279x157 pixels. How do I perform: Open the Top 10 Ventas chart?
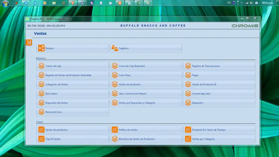(x=73, y=139)
